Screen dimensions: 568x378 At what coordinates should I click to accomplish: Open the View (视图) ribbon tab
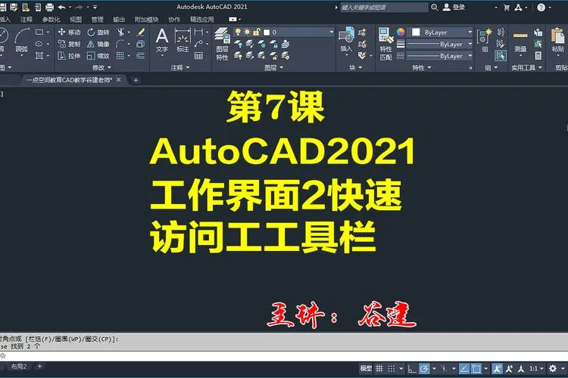tap(75, 20)
